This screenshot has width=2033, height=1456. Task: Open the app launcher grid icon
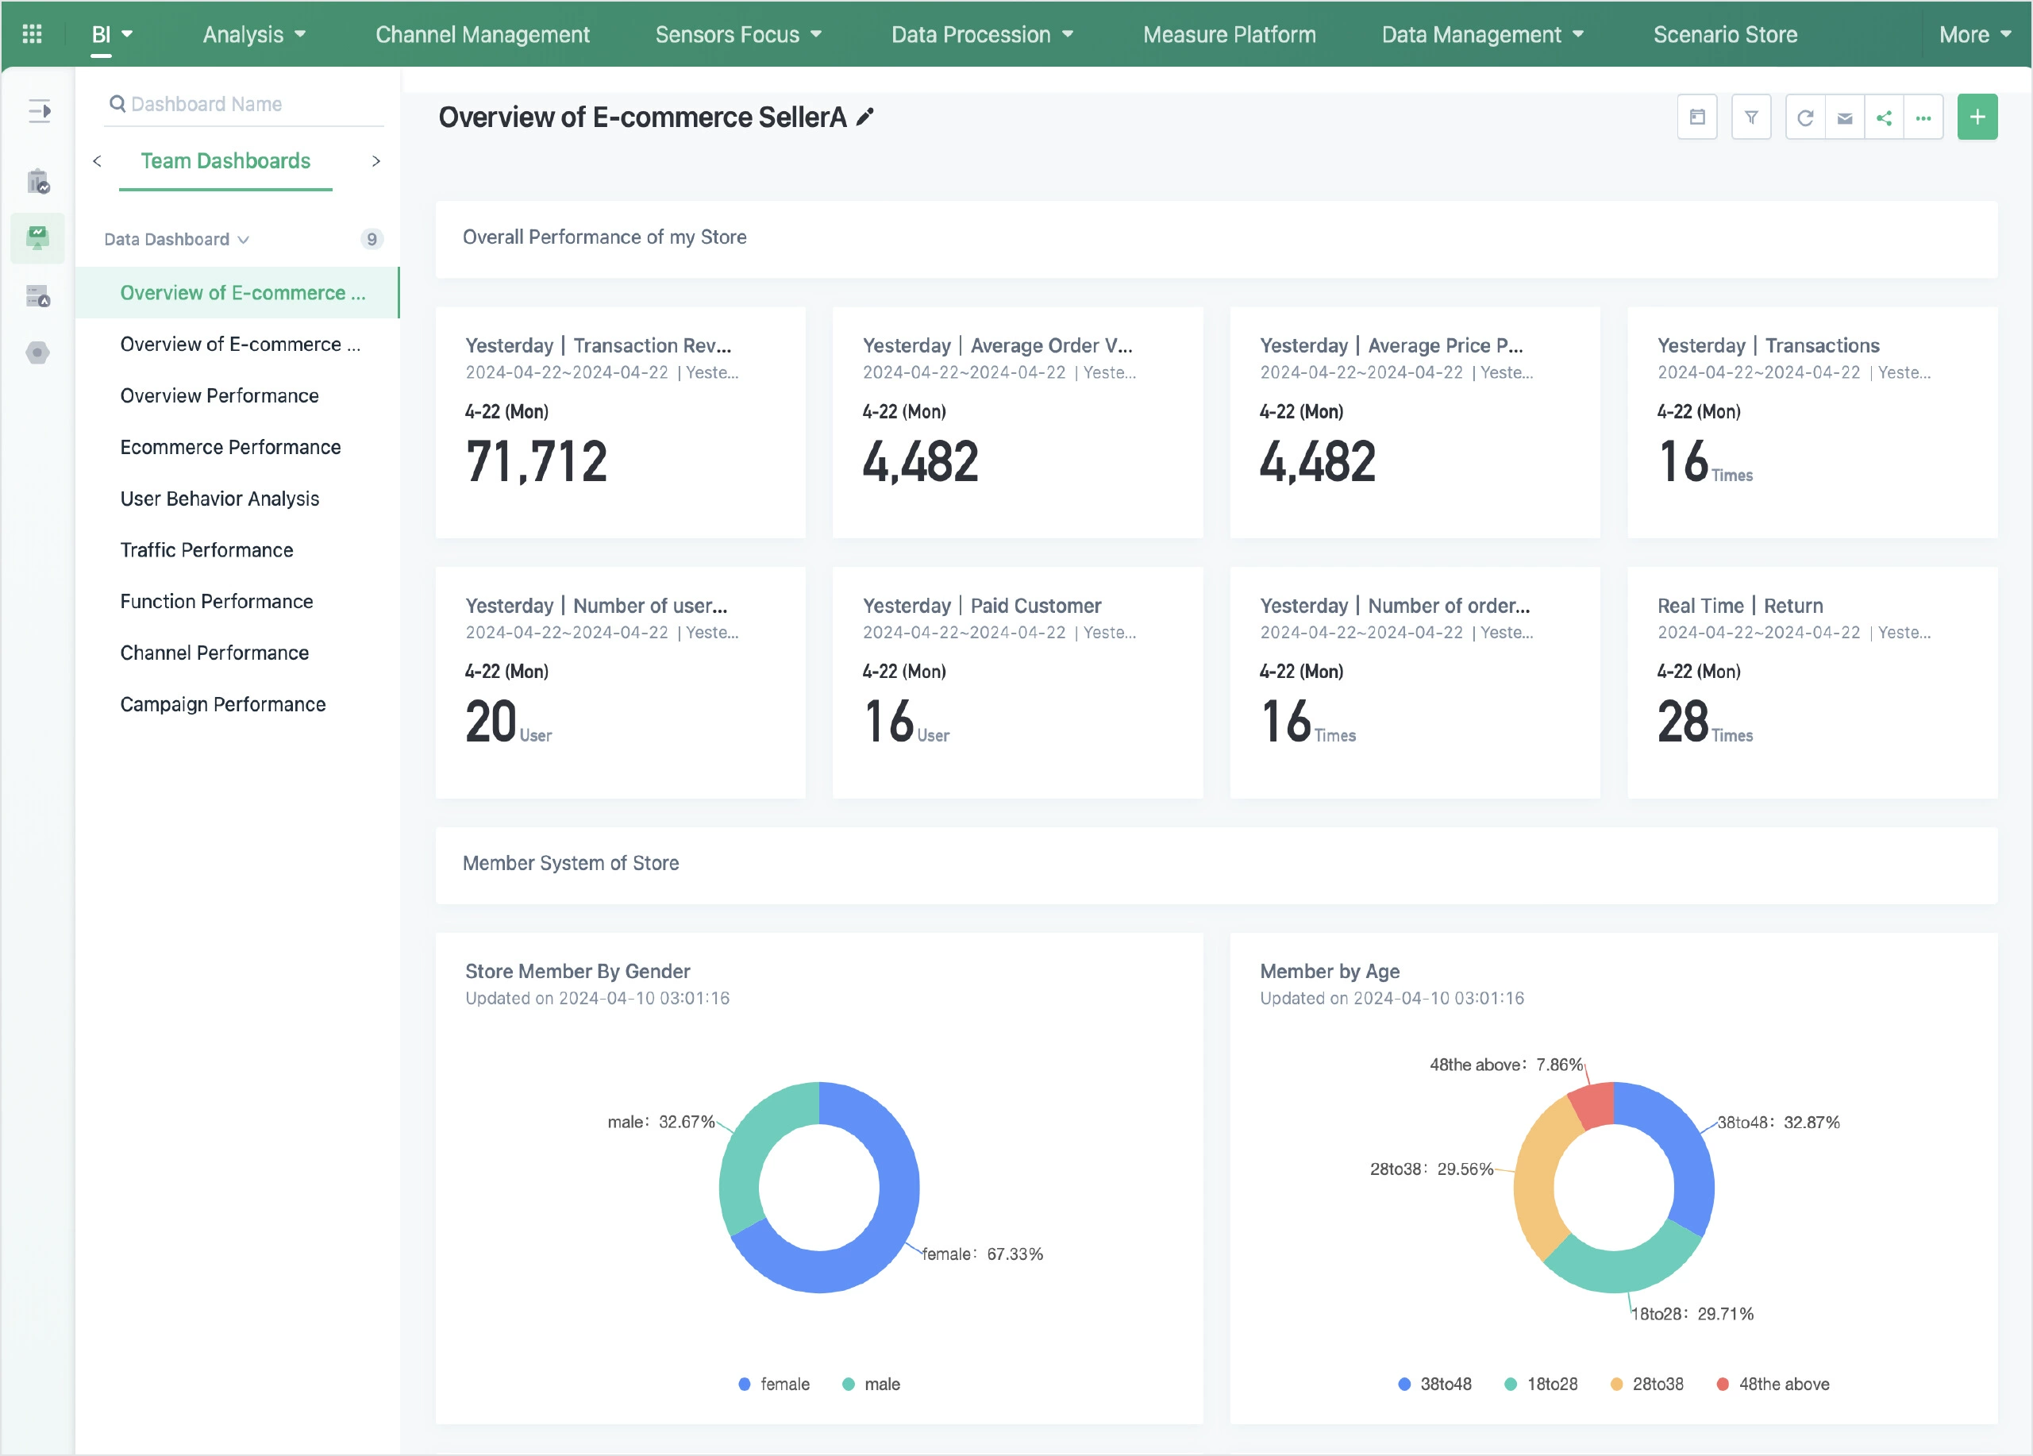pos(33,34)
